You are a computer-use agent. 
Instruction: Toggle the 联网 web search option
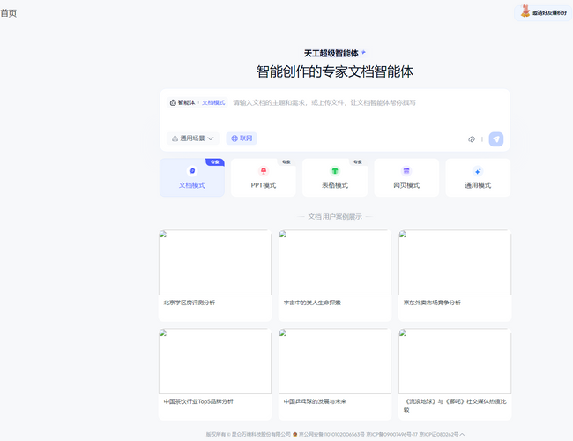[242, 138]
